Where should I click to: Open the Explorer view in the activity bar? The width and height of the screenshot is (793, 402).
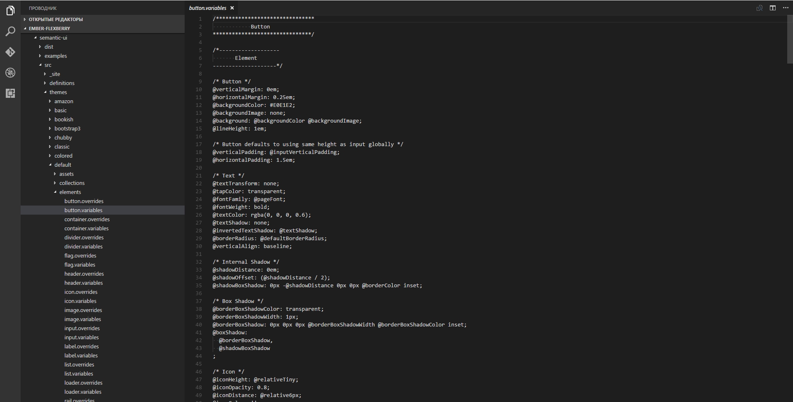click(x=10, y=11)
